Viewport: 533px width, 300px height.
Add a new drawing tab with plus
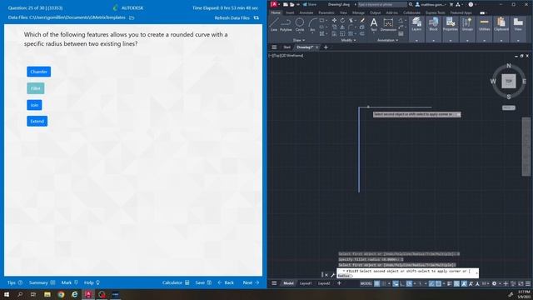pos(326,47)
